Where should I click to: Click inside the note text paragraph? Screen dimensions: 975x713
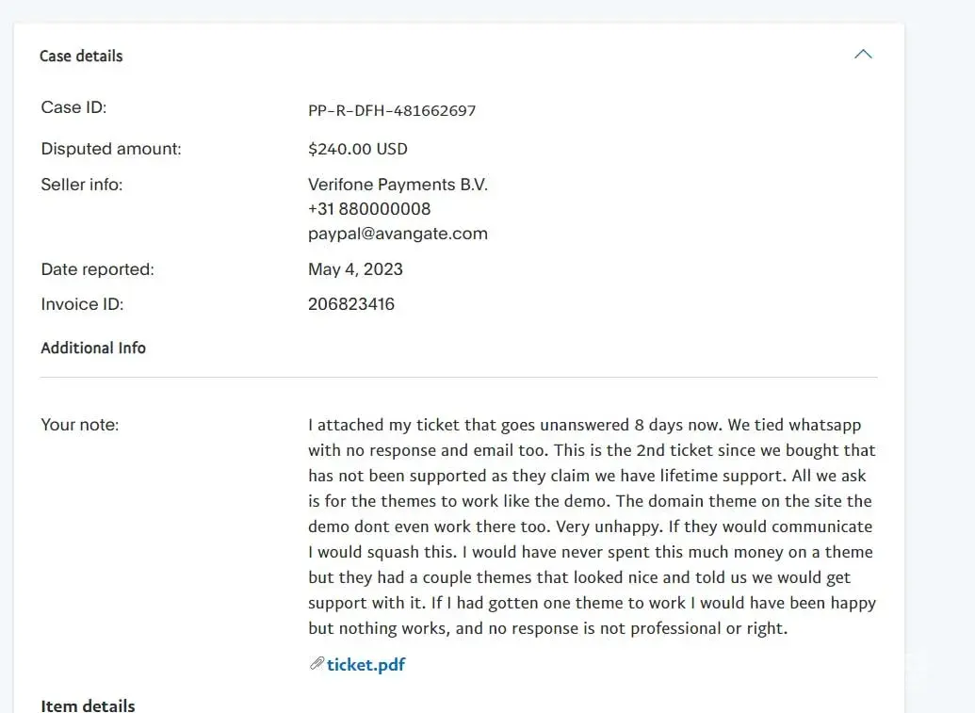point(591,527)
